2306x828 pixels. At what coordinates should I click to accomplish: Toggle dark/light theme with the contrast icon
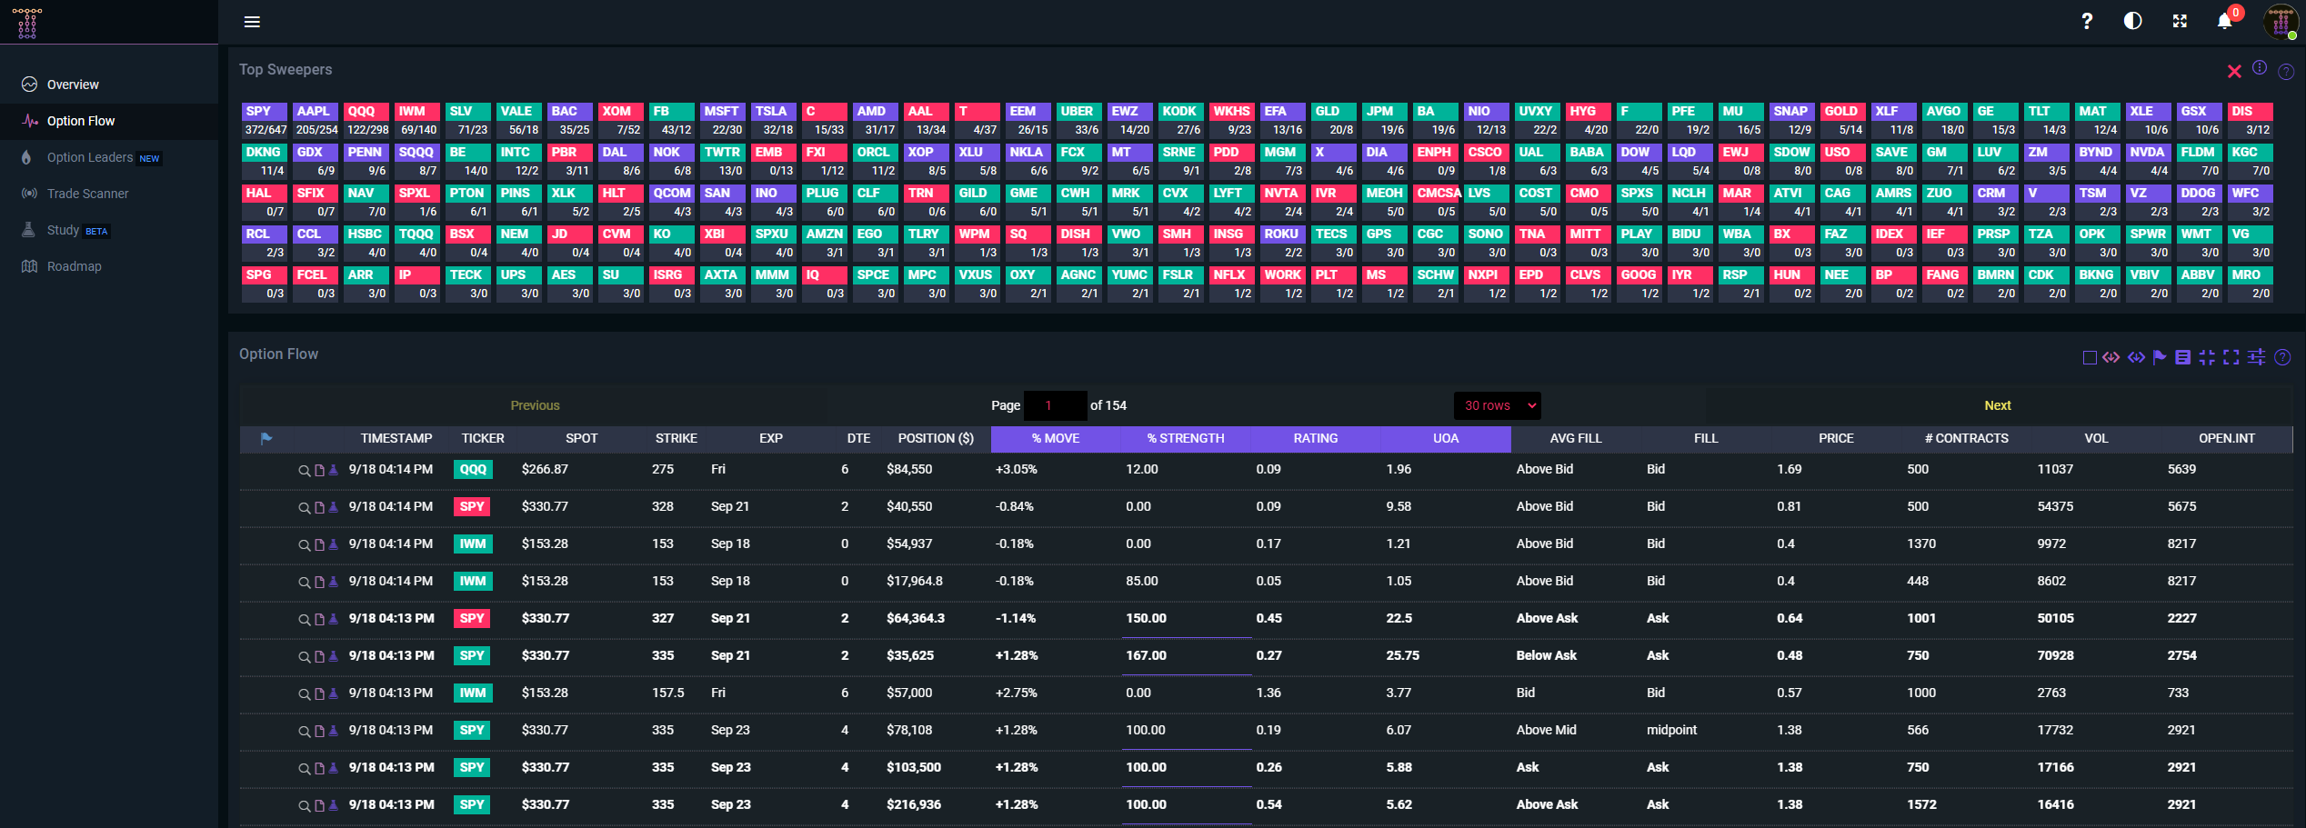[x=2132, y=21]
